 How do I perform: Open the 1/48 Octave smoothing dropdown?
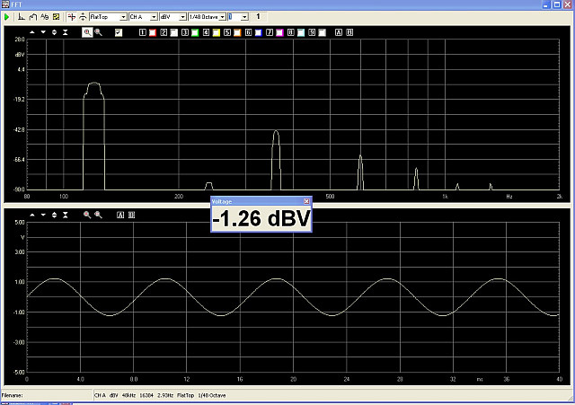[x=221, y=17]
